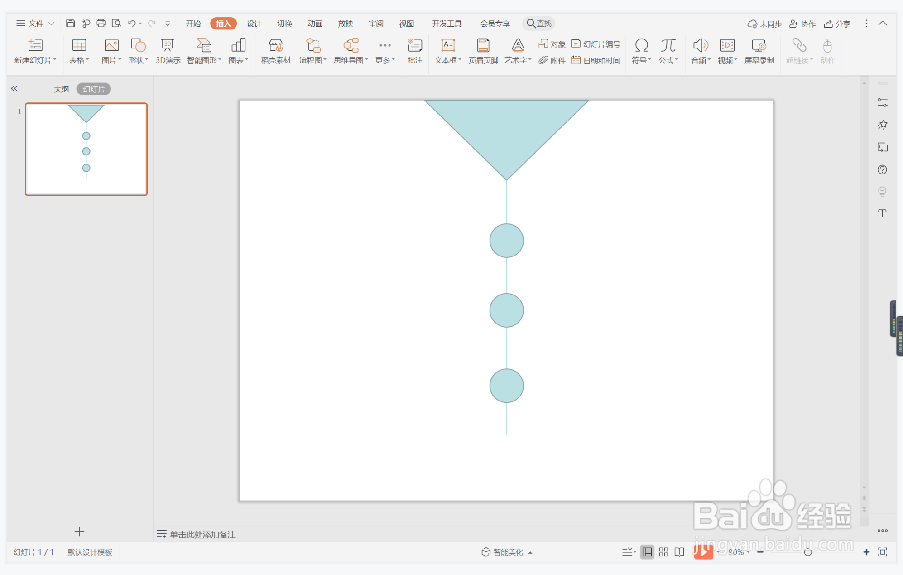Click the Share (分享) button
This screenshot has height=575, width=903.
point(837,24)
